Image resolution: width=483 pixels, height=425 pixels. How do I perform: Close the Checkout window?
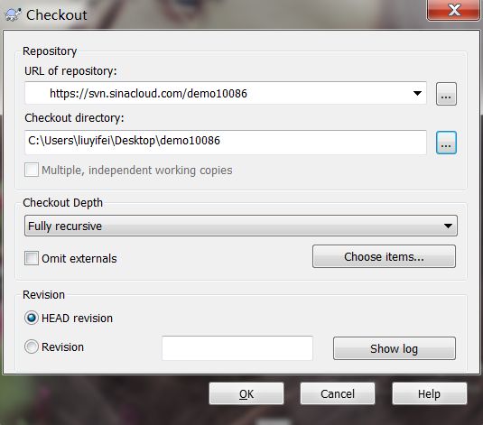pyautogui.click(x=454, y=10)
